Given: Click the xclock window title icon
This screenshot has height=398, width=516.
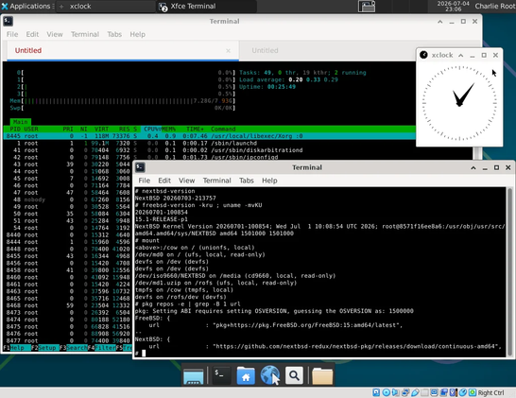Looking at the screenshot, I should pyautogui.click(x=423, y=55).
